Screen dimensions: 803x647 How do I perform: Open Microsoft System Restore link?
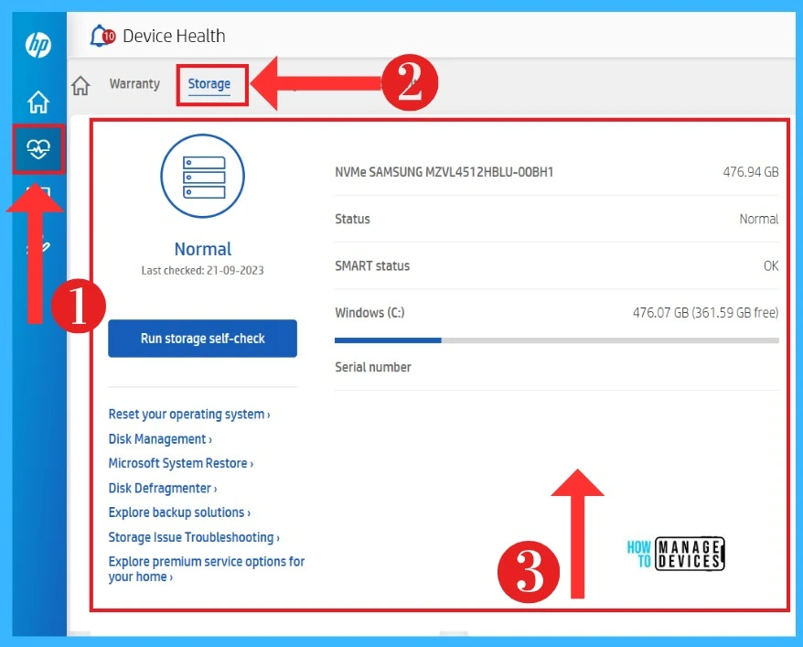[x=181, y=463]
